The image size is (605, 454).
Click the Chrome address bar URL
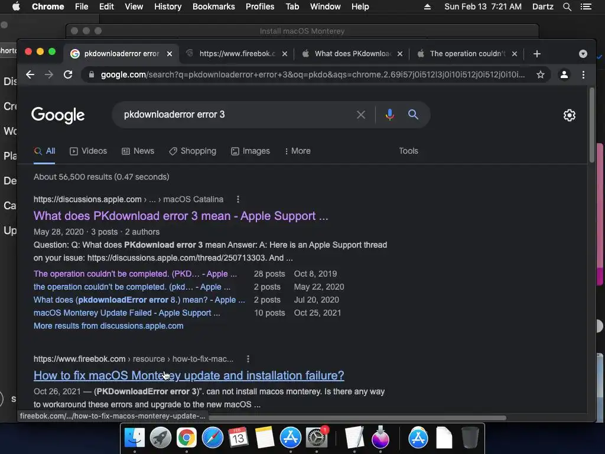pos(313,74)
